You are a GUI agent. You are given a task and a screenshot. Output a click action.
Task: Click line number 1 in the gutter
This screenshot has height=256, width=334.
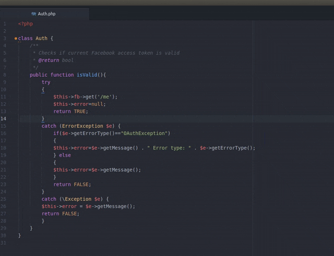pyautogui.click(x=5, y=24)
